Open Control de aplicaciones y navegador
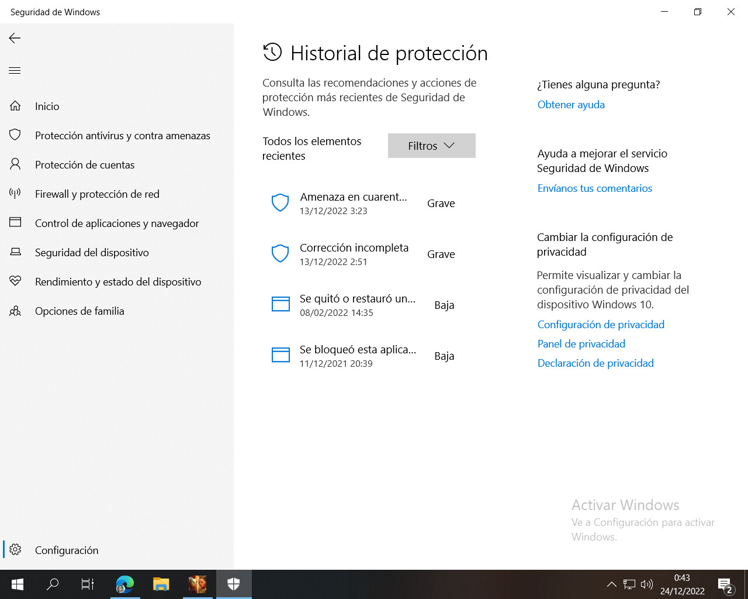 pos(117,223)
